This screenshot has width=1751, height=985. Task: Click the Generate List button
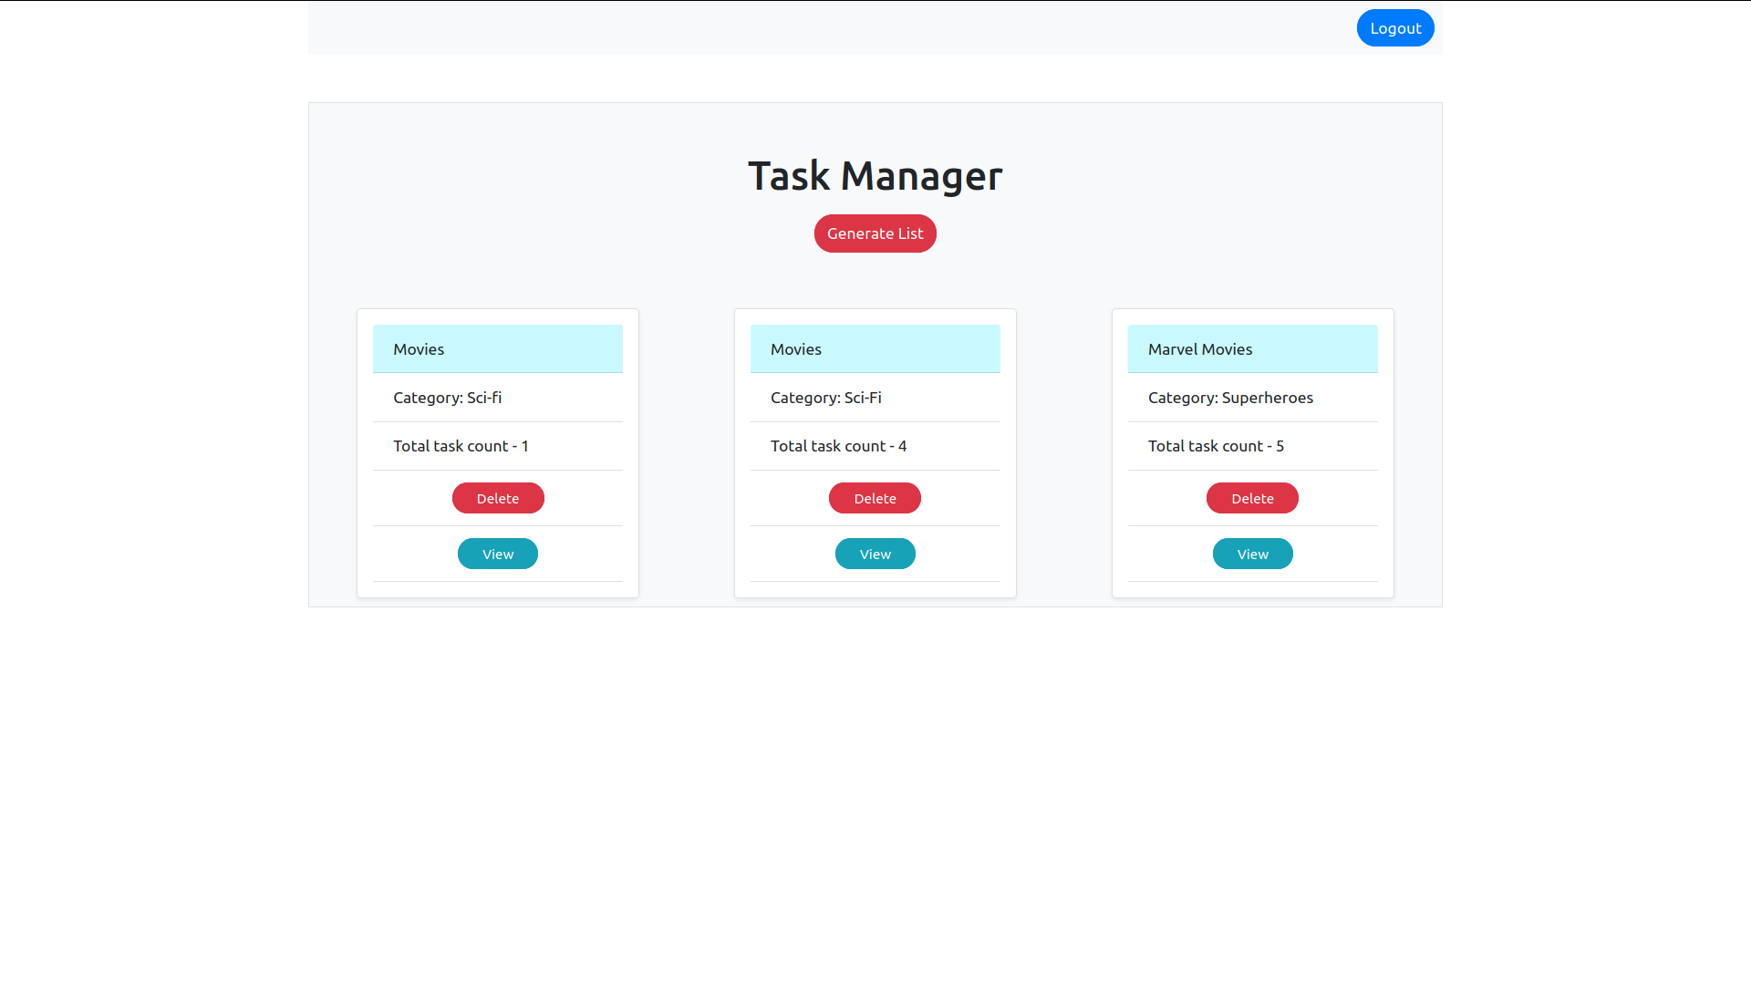[875, 233]
